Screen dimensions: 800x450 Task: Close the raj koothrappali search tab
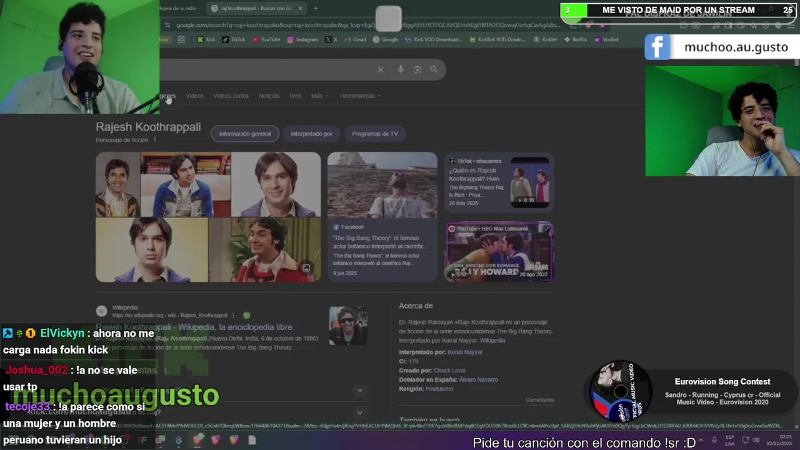click(x=300, y=8)
